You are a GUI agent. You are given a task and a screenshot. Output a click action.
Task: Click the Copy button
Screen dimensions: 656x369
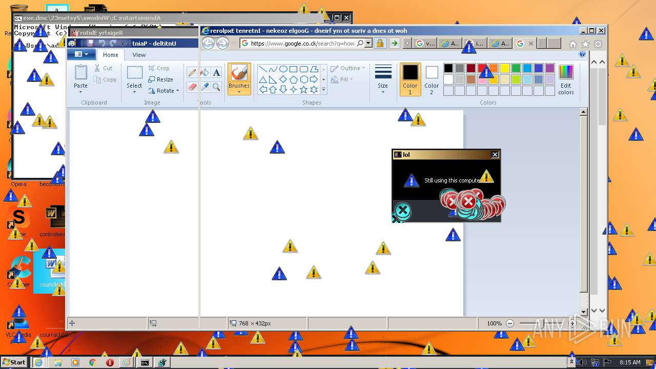105,79
